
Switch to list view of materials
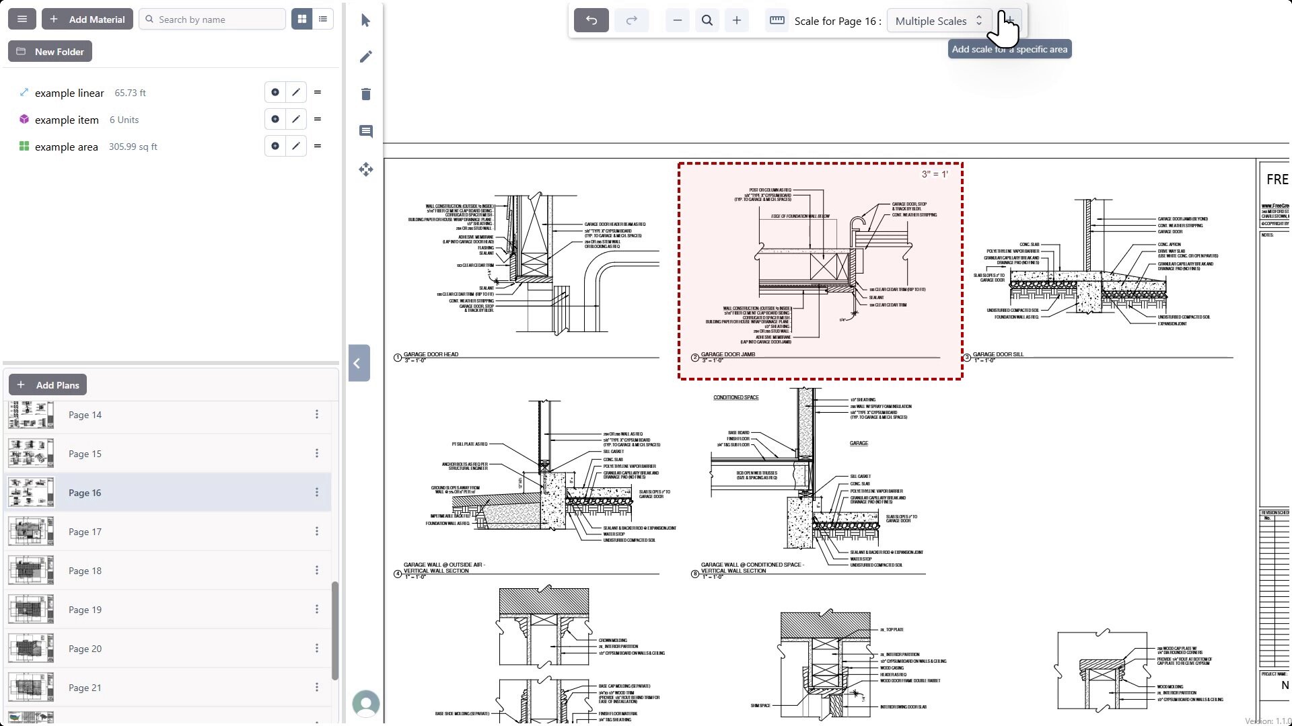pyautogui.click(x=323, y=19)
